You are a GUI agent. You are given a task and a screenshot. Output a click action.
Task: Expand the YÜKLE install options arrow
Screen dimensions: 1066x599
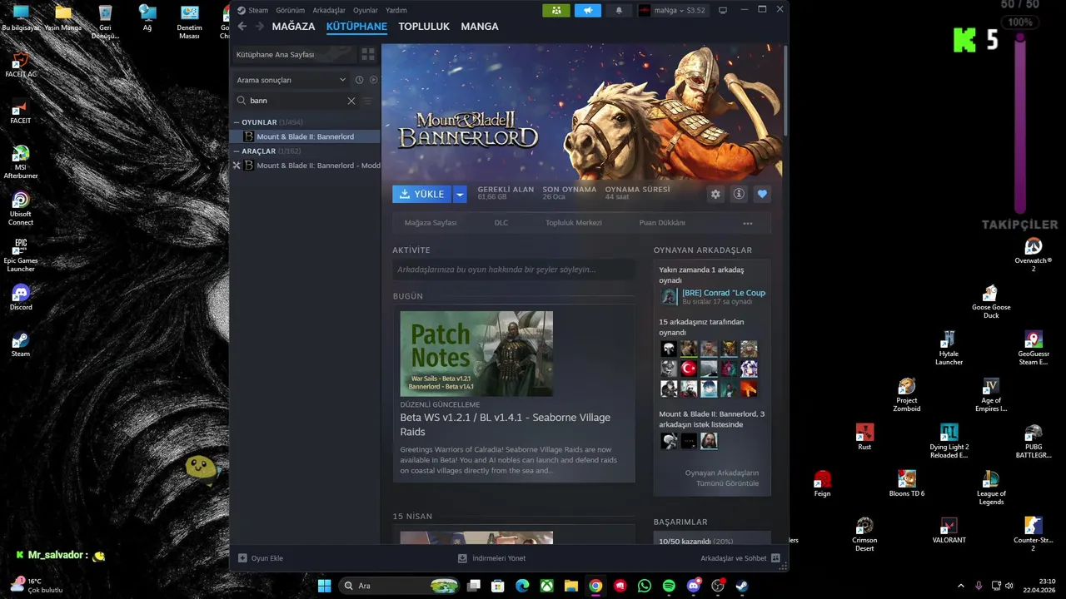click(x=460, y=194)
